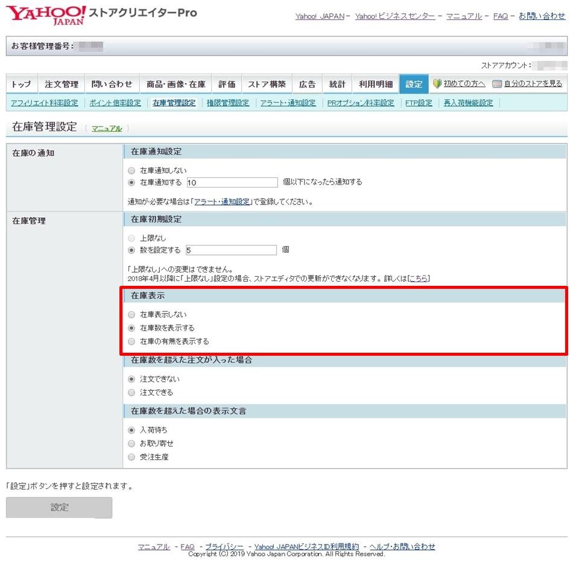Open the 設定 tab
This screenshot has height=562, width=573.
[414, 84]
